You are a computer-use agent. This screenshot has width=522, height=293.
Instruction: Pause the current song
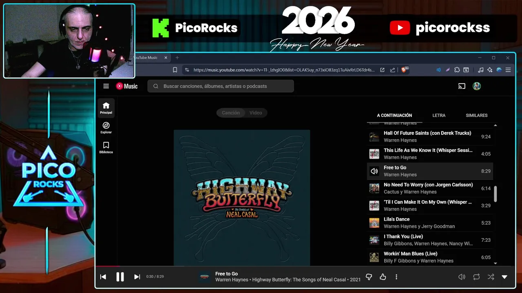pos(120,277)
